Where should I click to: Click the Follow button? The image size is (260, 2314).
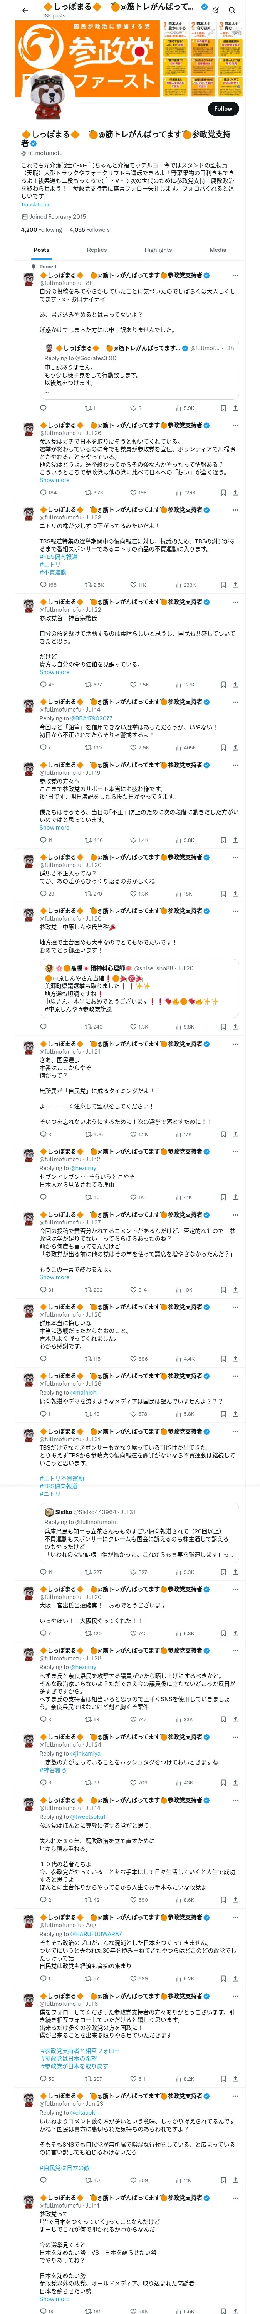coord(223,109)
